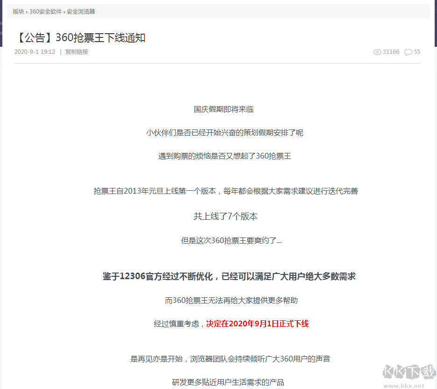Click the bold line starting 鉴于12306官方

[x=229, y=276]
